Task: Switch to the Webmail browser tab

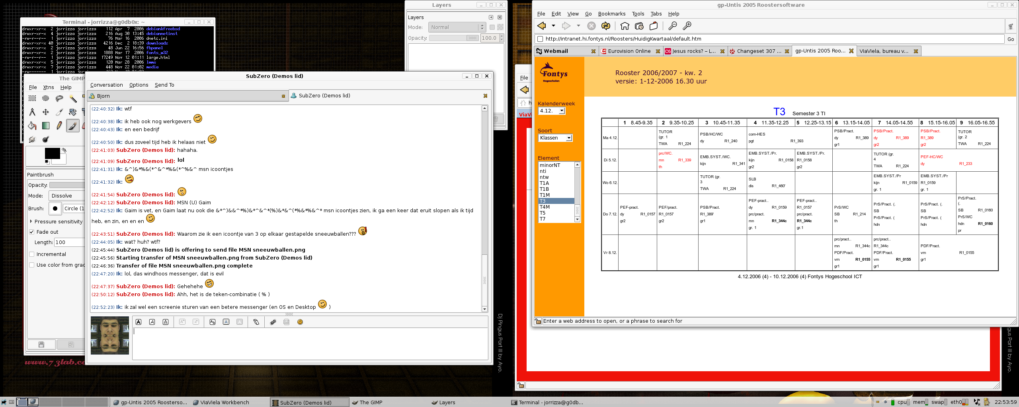Action: click(x=566, y=51)
